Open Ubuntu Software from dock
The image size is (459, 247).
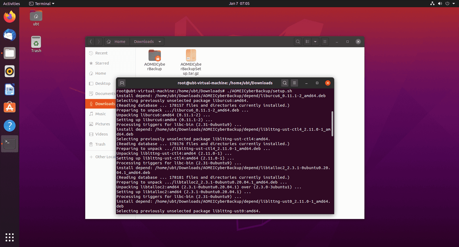tap(10, 107)
